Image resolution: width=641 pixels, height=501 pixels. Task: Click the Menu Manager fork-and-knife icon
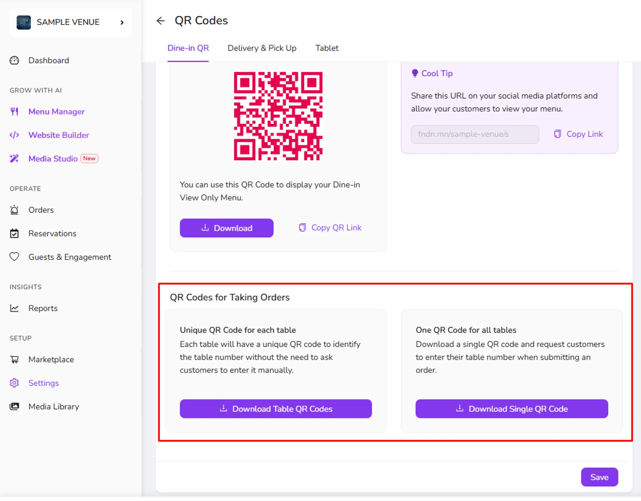14,111
